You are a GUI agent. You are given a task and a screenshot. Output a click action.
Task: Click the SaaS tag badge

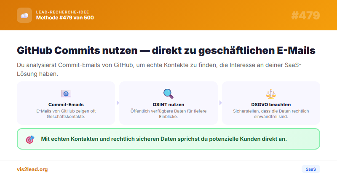311,169
